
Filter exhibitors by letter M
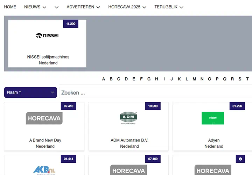point(194,79)
